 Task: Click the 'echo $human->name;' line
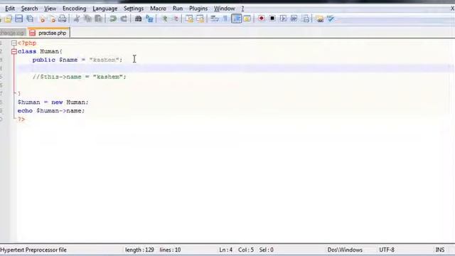pyautogui.click(x=51, y=111)
